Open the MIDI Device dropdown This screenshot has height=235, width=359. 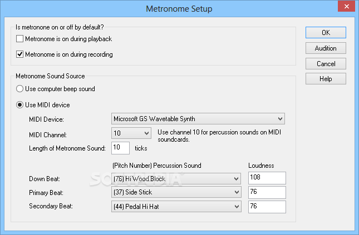tap(198, 119)
